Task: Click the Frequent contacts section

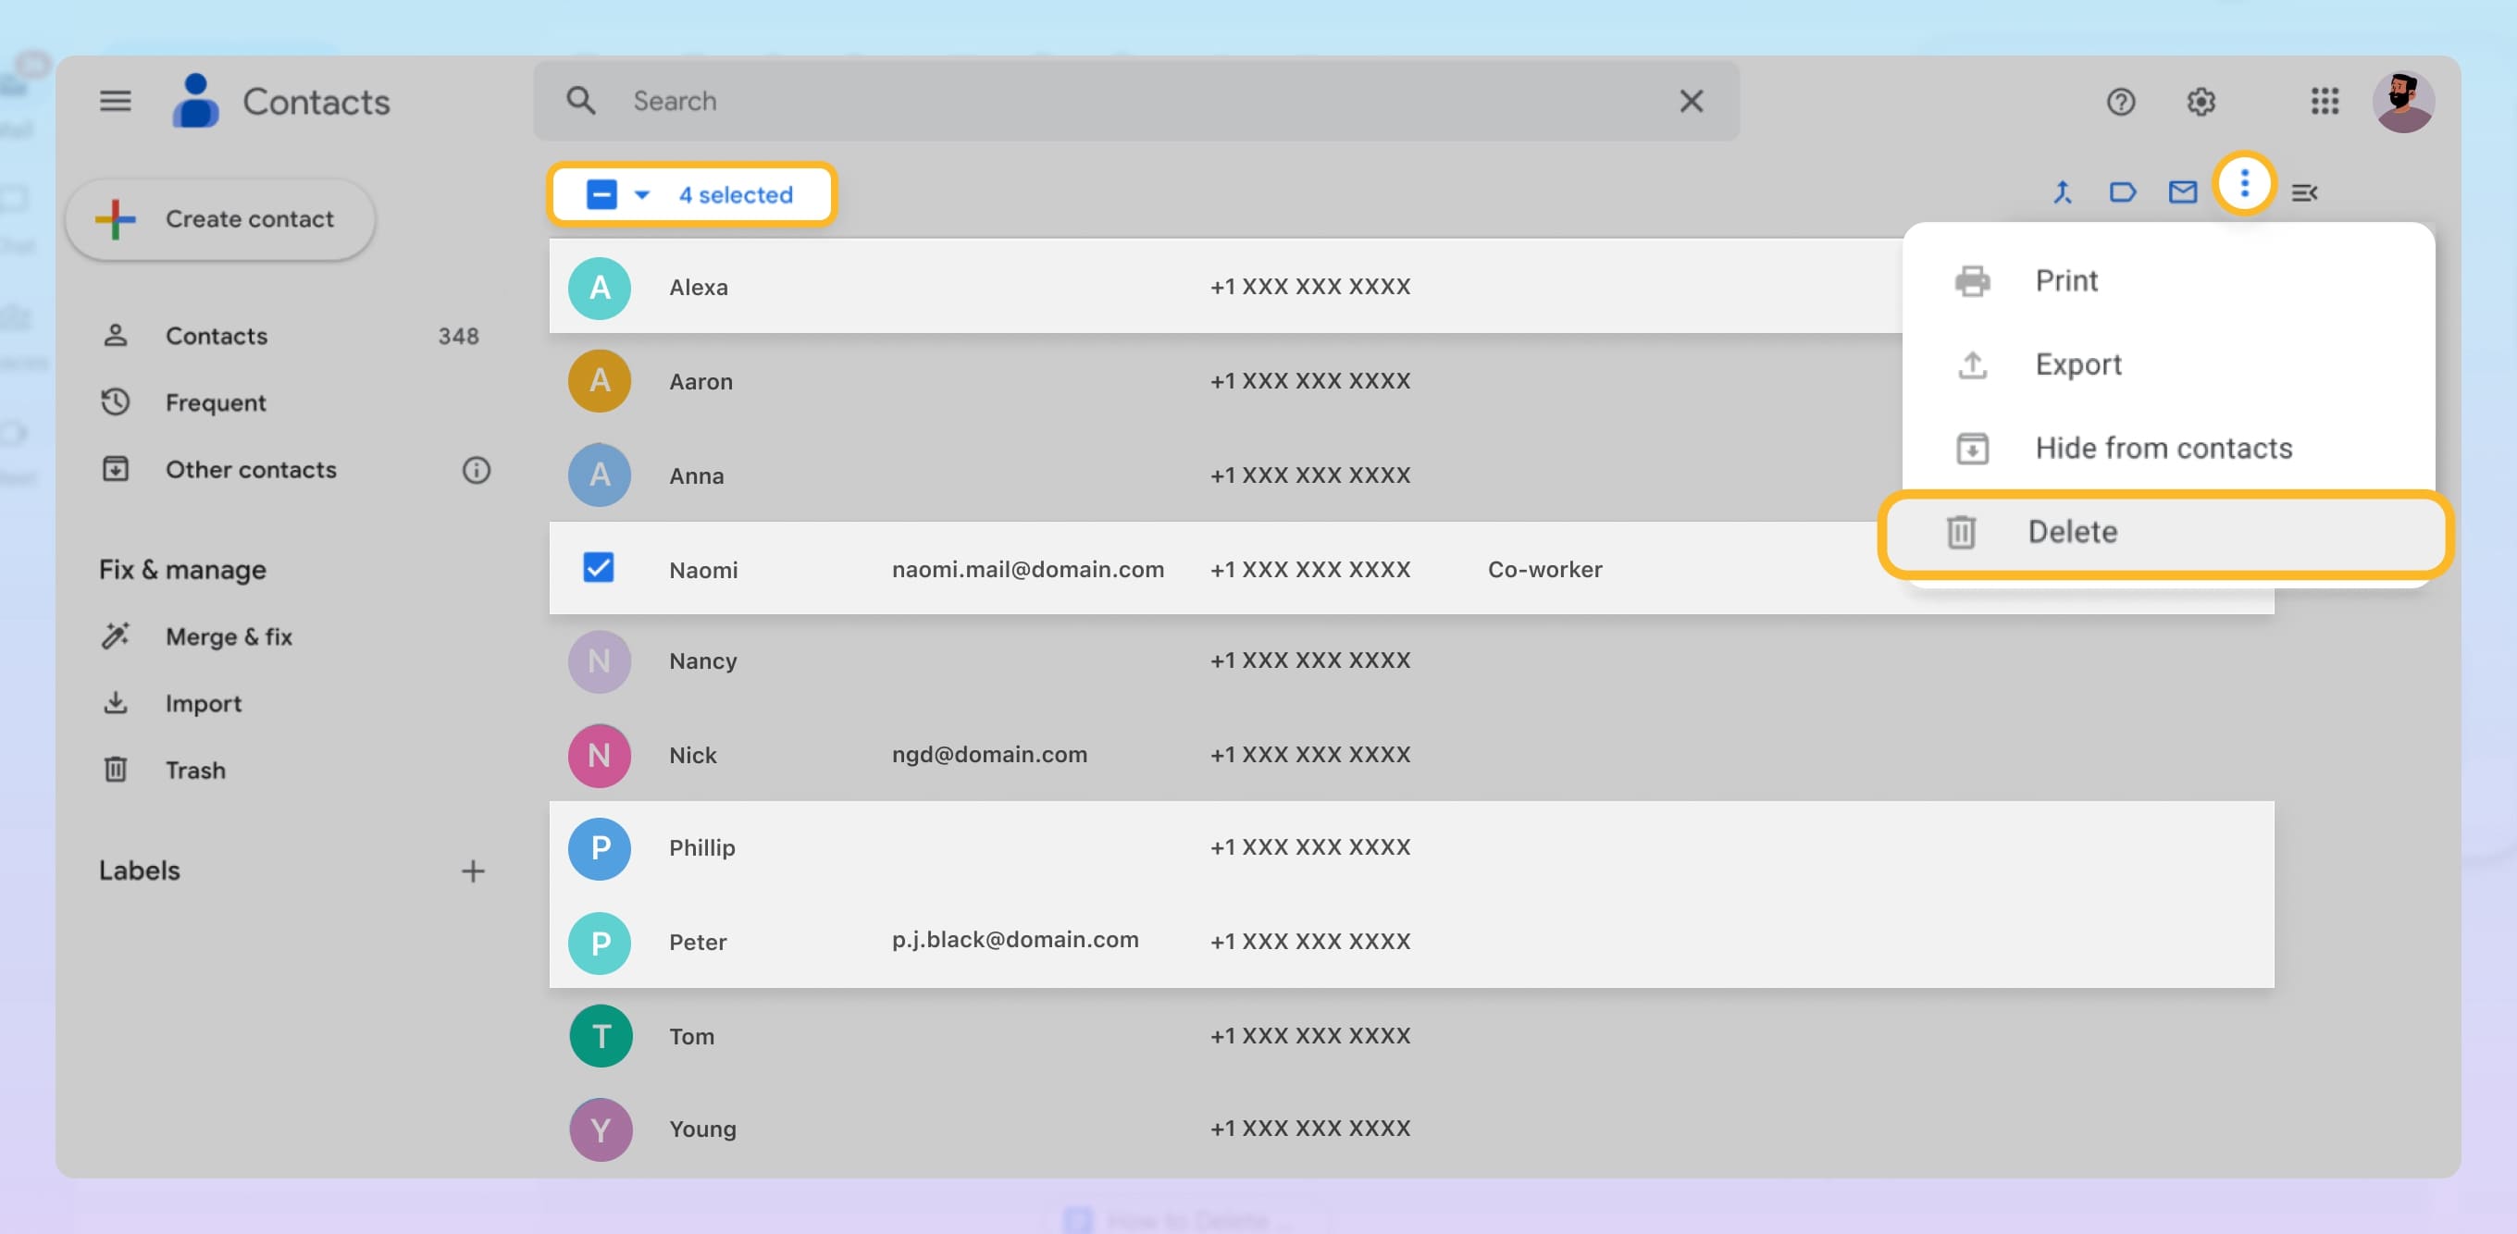Action: [215, 404]
